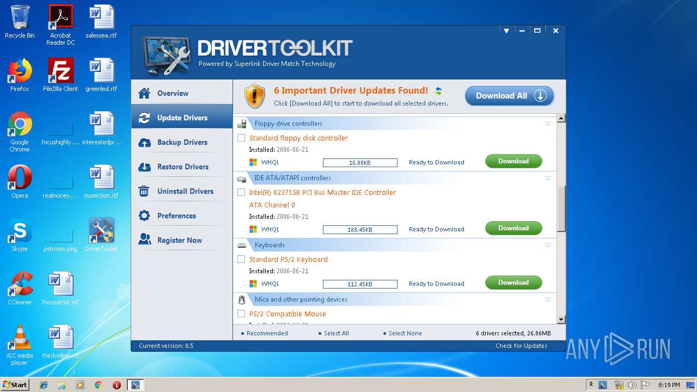Switch to Uninstall Drivers section
Image resolution: width=697 pixels, height=392 pixels.
tap(182, 191)
